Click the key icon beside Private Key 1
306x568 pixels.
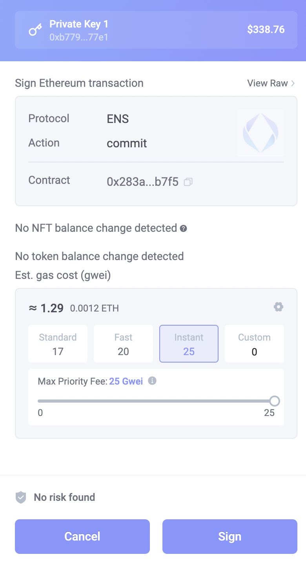(x=35, y=30)
